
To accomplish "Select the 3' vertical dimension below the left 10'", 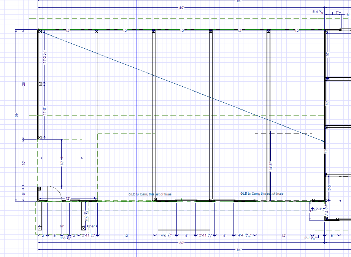I will [x=24, y=194].
